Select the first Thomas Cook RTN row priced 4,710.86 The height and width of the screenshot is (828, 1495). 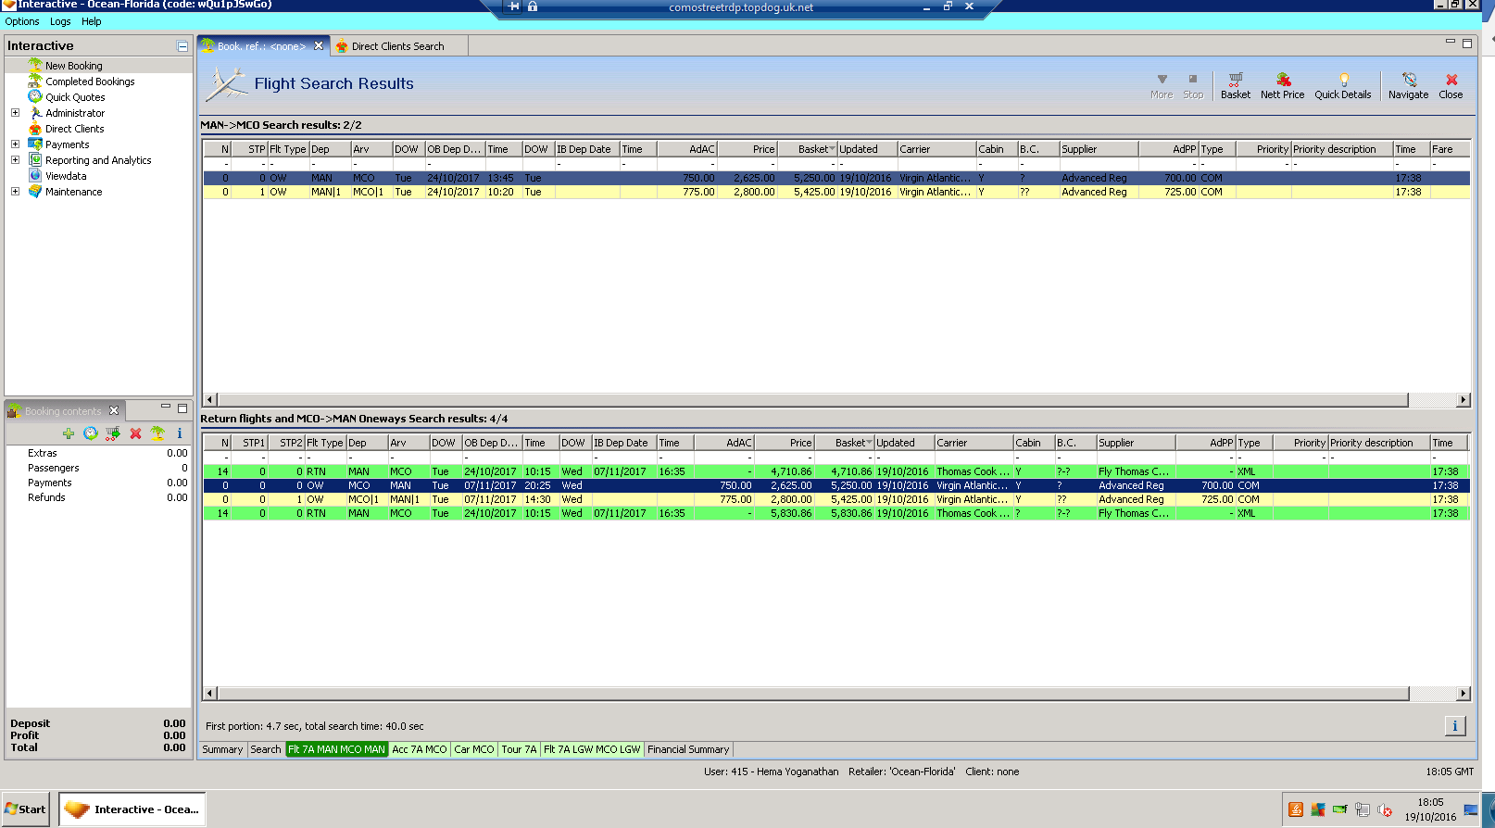836,472
